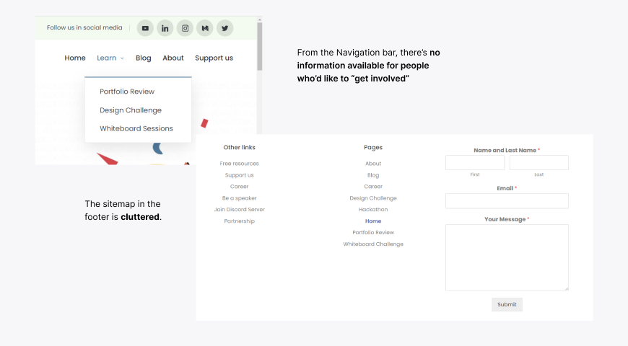Viewport: 628px width, 346px height.
Task: Open About from the navigation bar
Action: coord(173,58)
